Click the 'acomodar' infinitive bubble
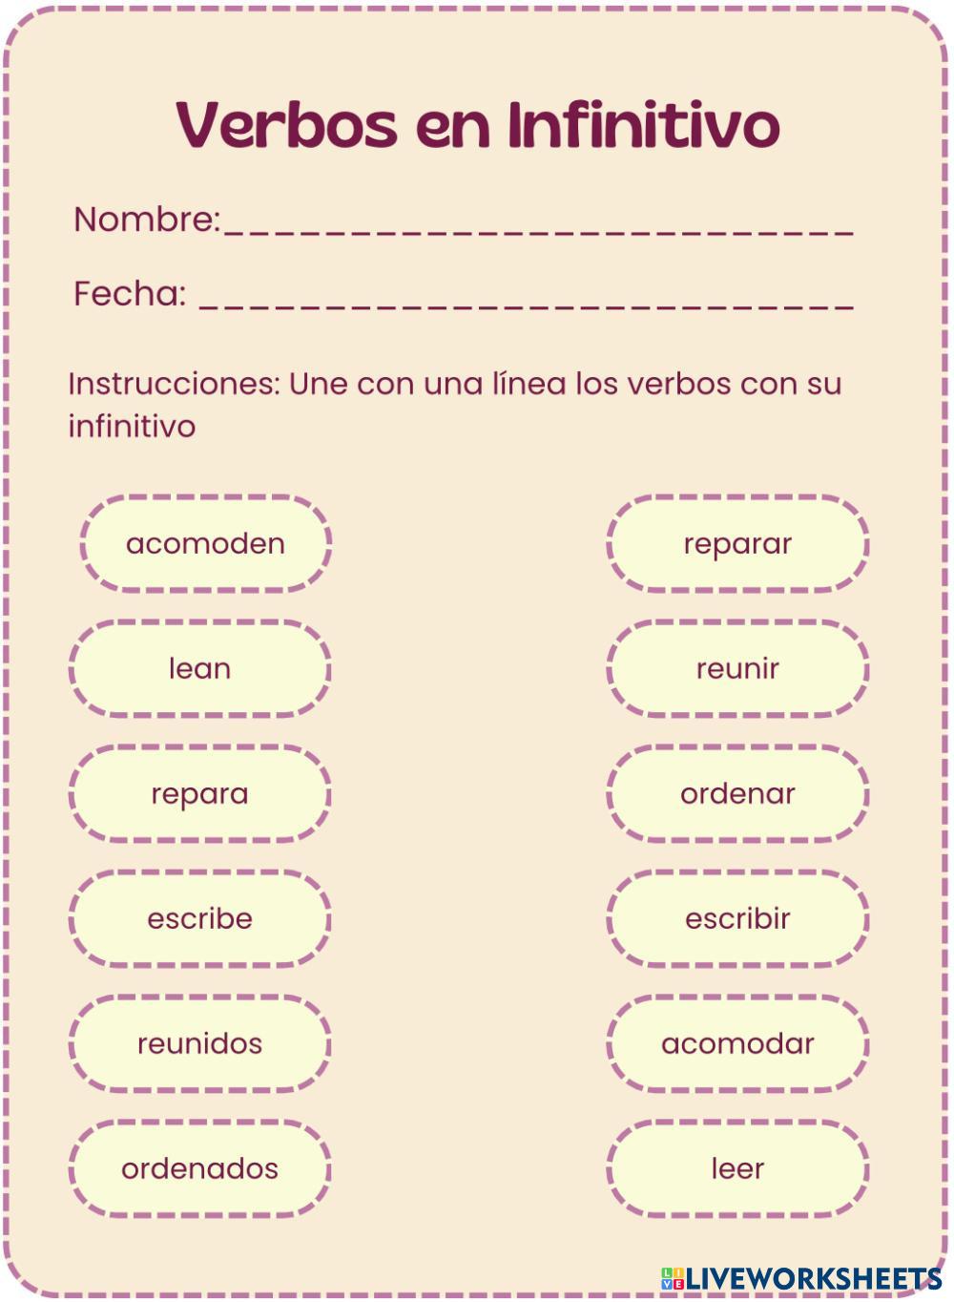This screenshot has height=1302, width=954. [x=737, y=1044]
